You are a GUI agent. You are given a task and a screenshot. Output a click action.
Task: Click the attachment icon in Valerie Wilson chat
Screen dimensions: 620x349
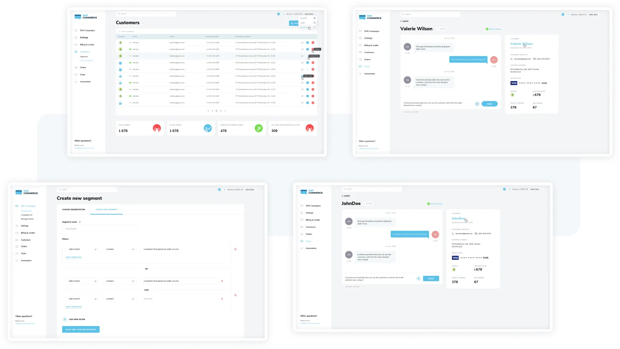(477, 104)
